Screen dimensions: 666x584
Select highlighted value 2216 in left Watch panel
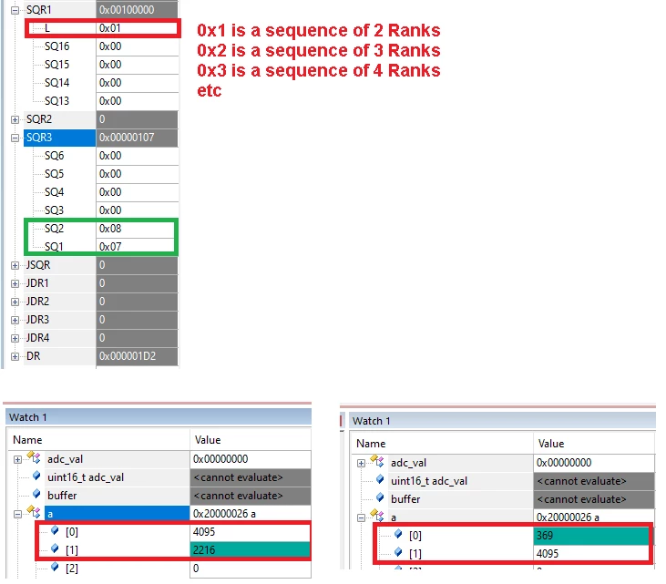coord(251,550)
